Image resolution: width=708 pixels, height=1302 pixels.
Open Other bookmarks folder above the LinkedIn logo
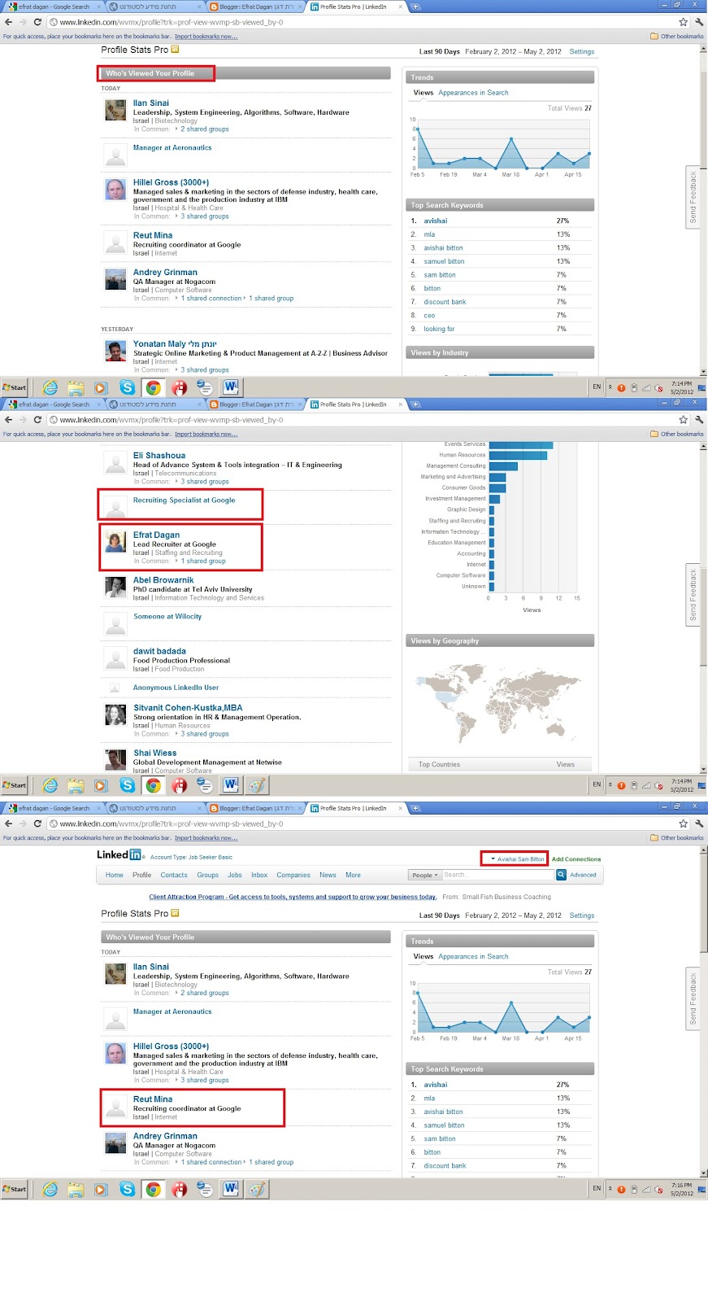point(677,837)
